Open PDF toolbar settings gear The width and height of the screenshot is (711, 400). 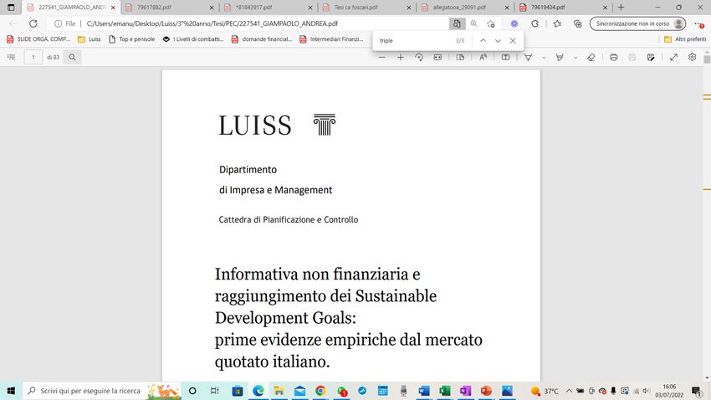[692, 57]
